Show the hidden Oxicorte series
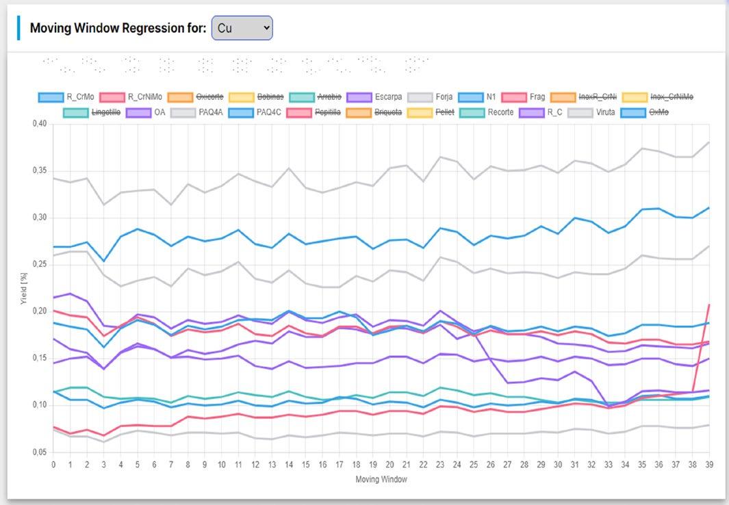The height and width of the screenshot is (505, 729). [196, 97]
